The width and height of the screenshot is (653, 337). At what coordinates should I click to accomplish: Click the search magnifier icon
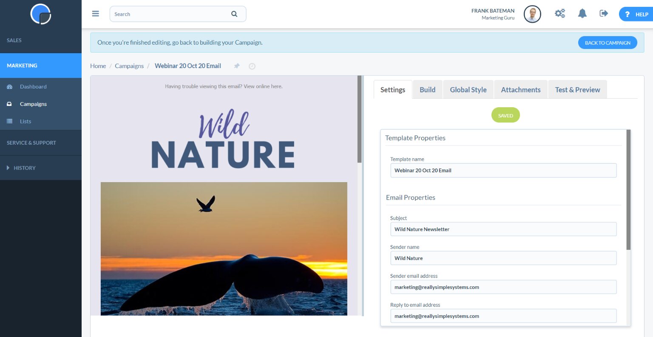pos(234,14)
